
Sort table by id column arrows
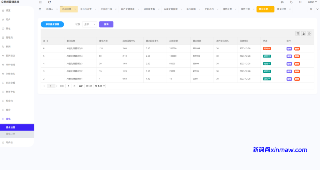pos(47,41)
